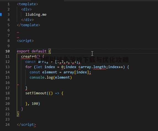158x131 pixels.
Task: Click the for keyword on line 13
Action: pyautogui.click(x=28, y=67)
